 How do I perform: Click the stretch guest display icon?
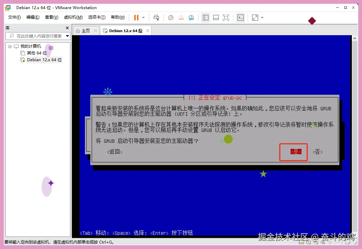[x=255, y=18]
